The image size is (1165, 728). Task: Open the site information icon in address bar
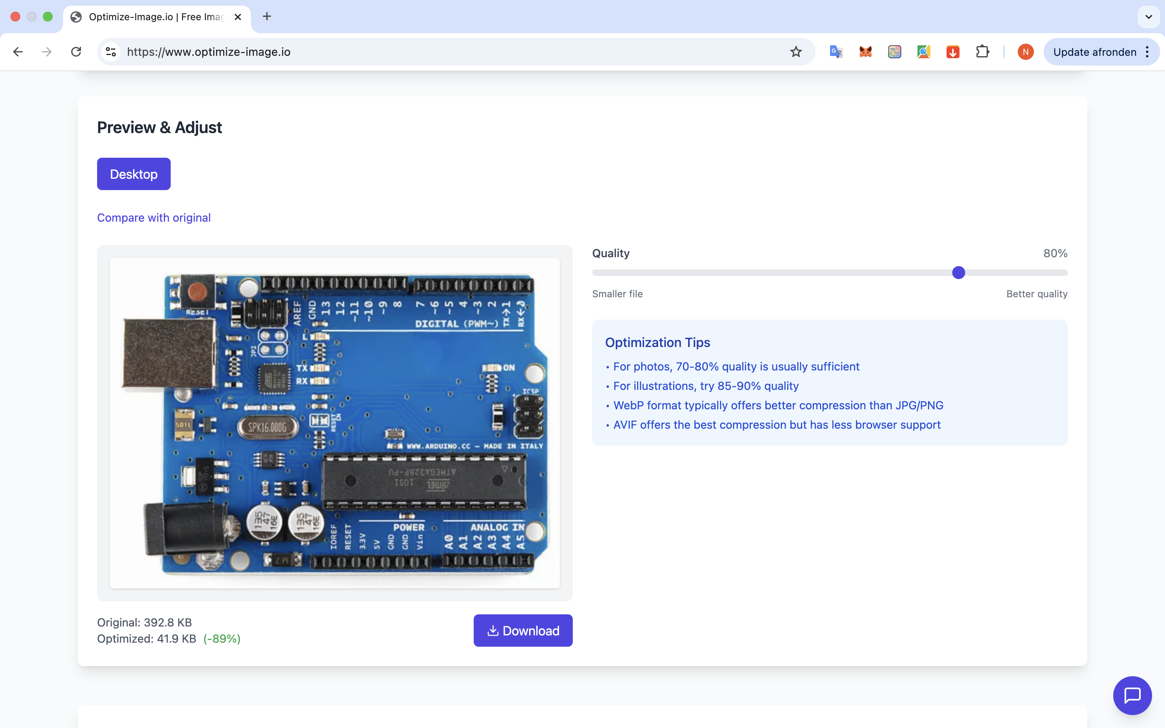(x=111, y=51)
